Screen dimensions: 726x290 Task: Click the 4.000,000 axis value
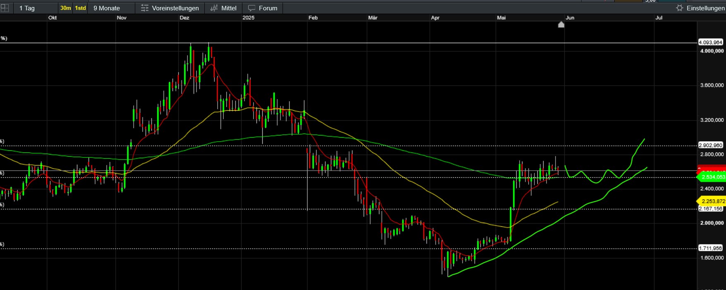coord(712,51)
